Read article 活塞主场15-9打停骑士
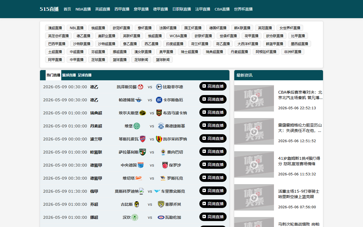 (299, 194)
